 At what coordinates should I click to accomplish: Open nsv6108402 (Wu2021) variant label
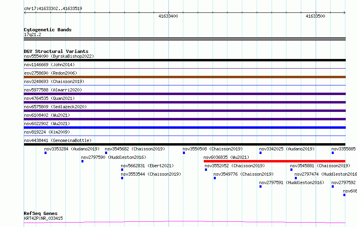[x=47, y=115]
